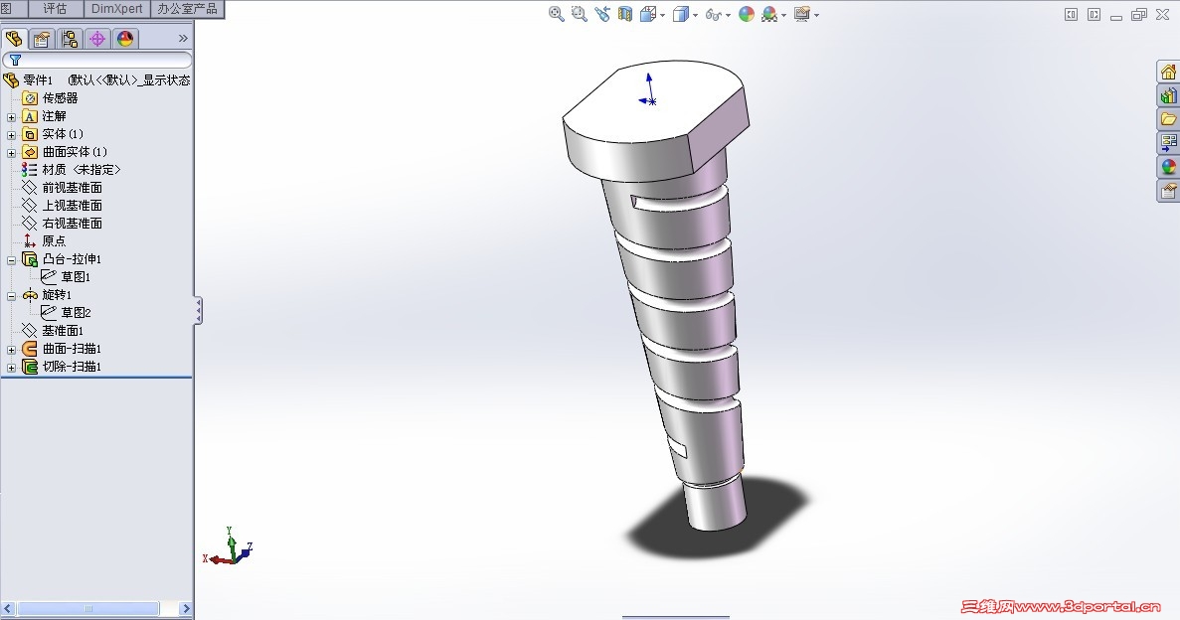1180x620 pixels.
Task: Collapse the 旋转1 revolve feature node
Action: [x=11, y=296]
